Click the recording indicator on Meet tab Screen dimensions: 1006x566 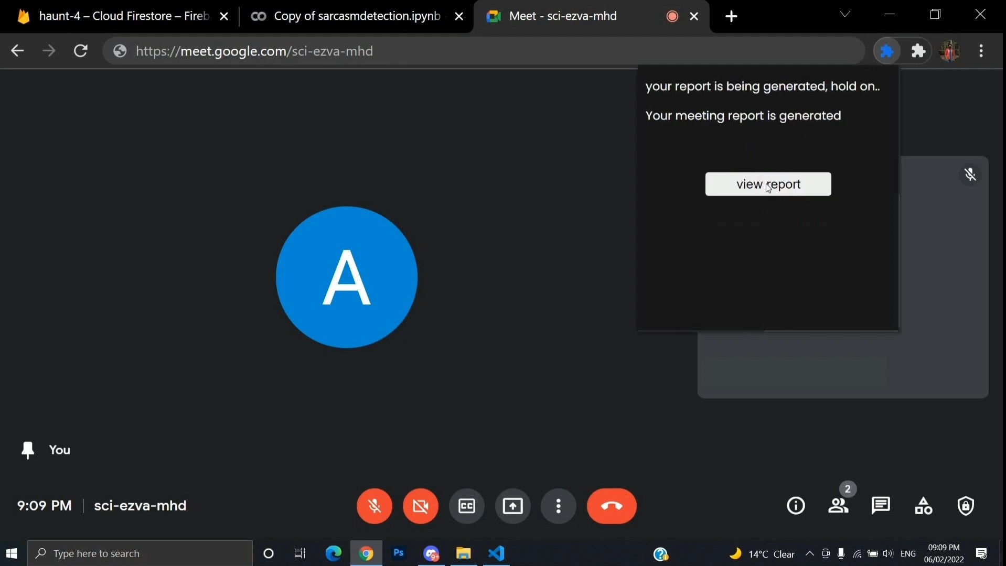pyautogui.click(x=672, y=17)
